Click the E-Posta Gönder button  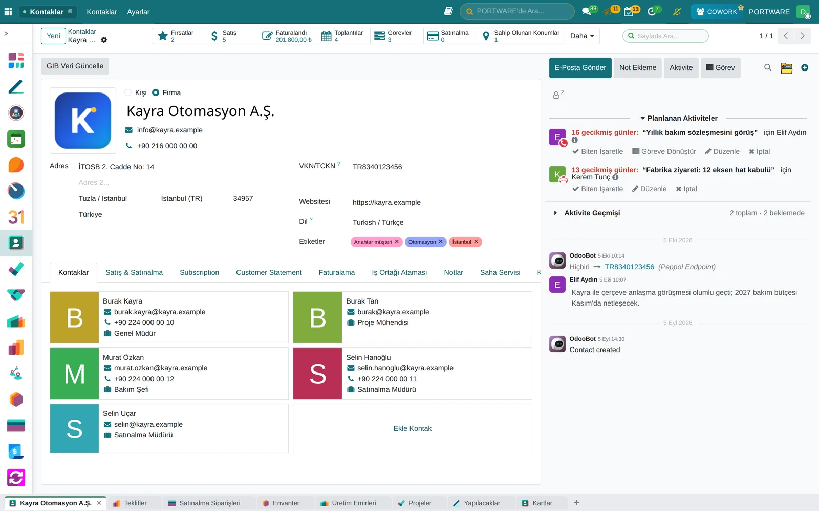click(x=580, y=67)
